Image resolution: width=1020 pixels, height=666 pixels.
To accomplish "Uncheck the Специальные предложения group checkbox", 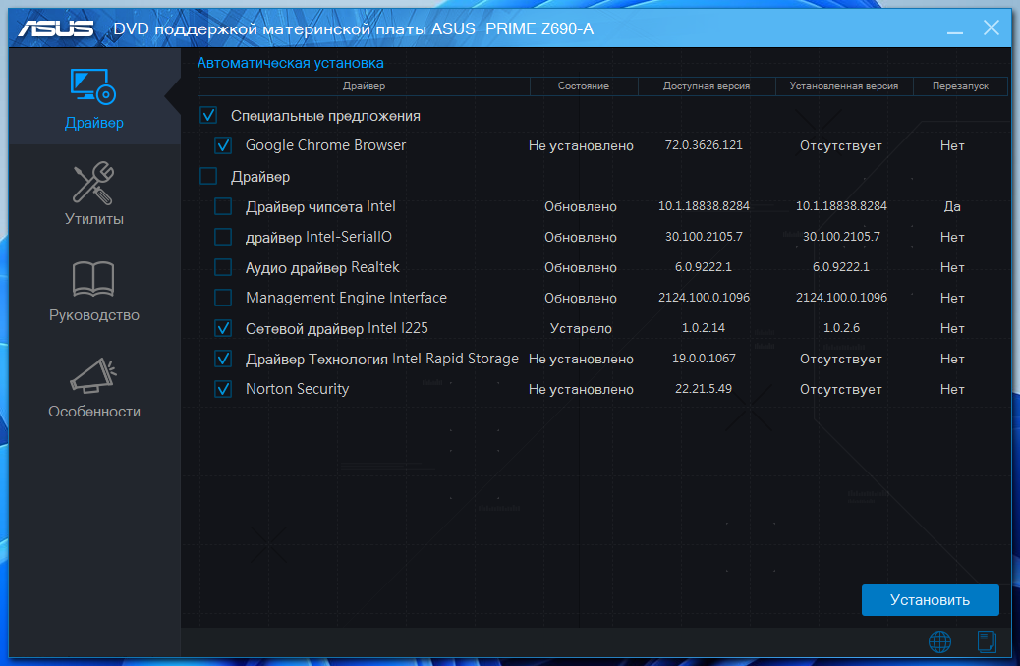I will coord(208,116).
